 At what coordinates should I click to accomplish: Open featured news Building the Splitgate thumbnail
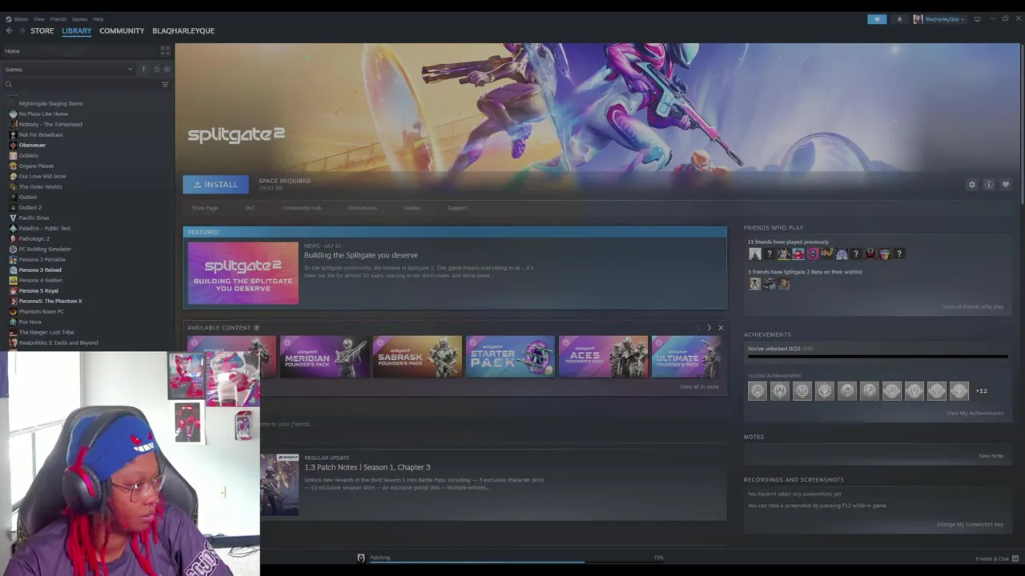pyautogui.click(x=243, y=274)
